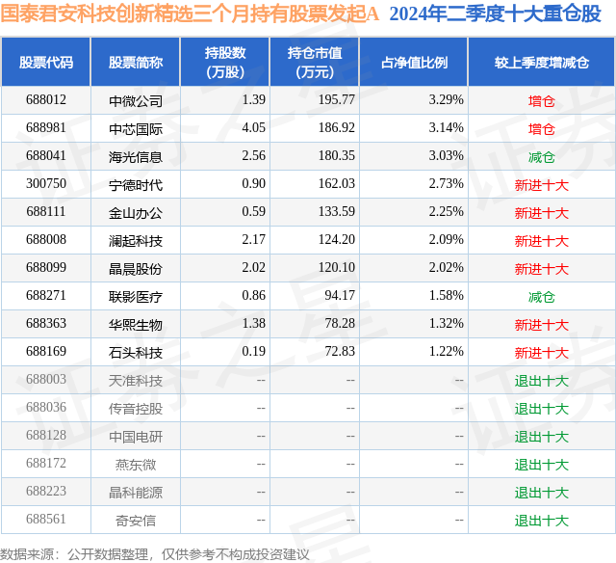This screenshot has height=563, width=616.
Task: Click 退出十大 in the 奇安信 row
Action: [x=541, y=521]
